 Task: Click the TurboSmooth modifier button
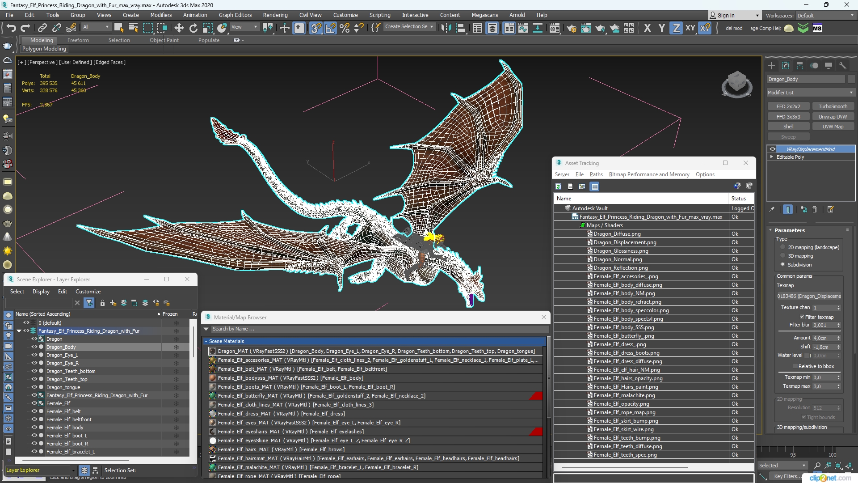(x=833, y=106)
